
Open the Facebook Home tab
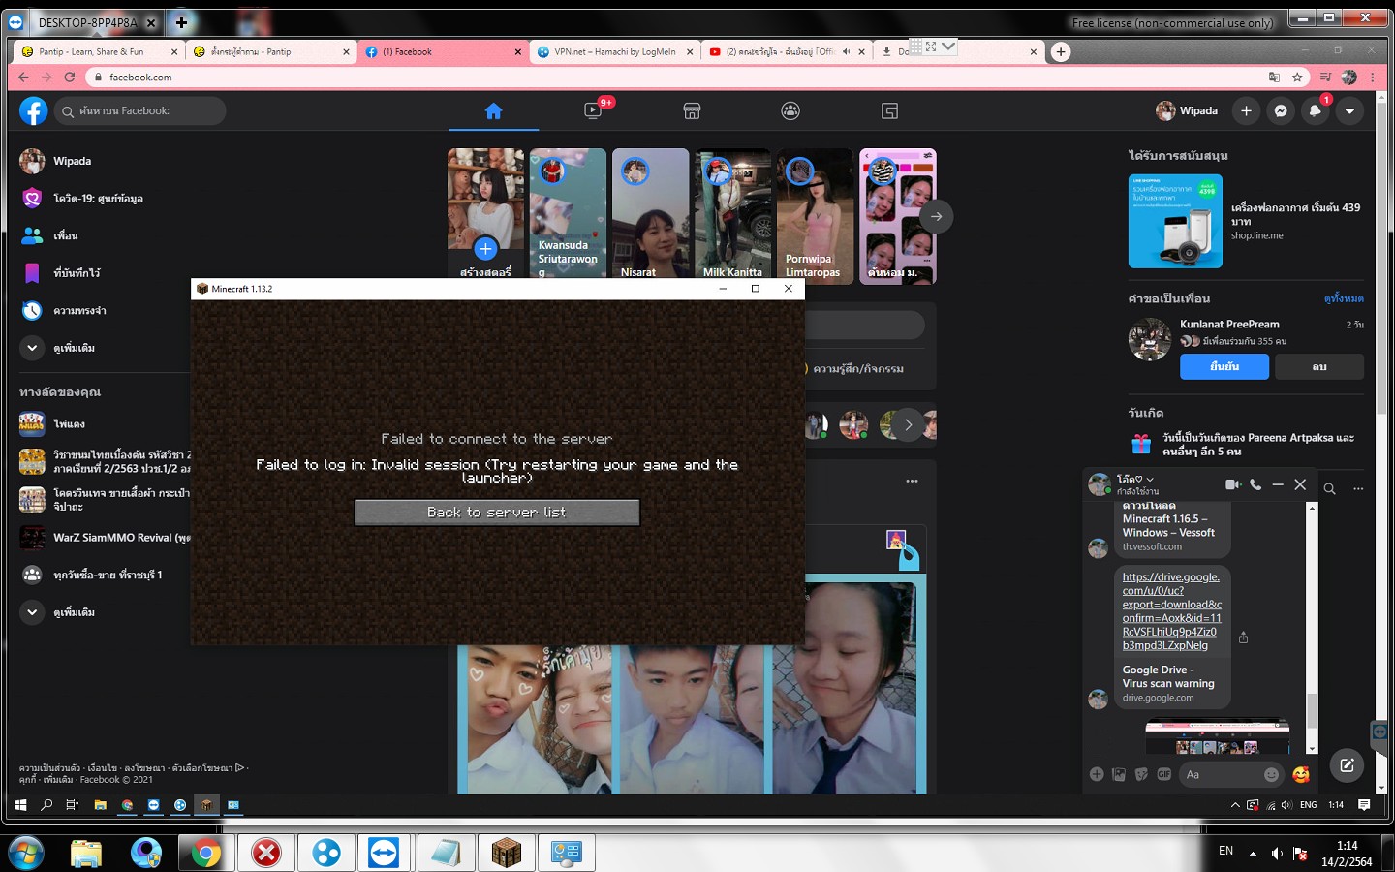pyautogui.click(x=493, y=111)
